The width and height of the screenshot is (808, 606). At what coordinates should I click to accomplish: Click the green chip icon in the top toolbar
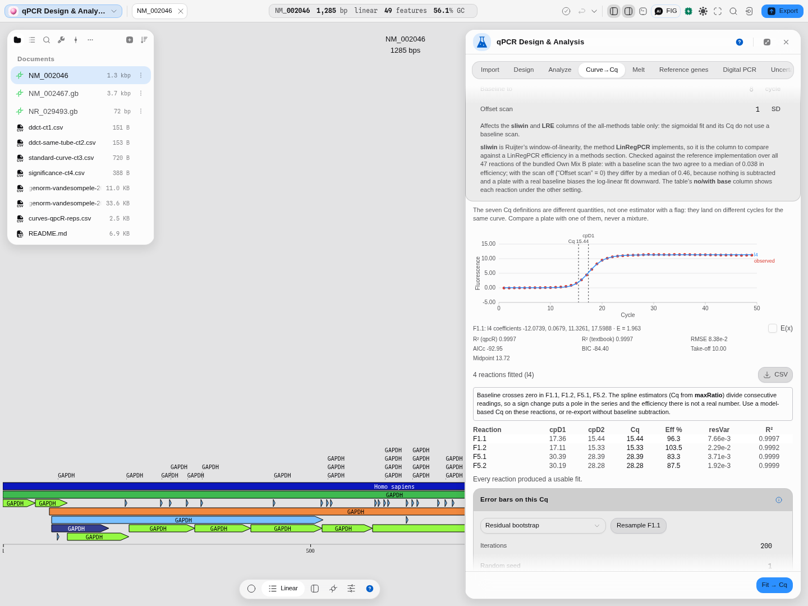point(688,11)
